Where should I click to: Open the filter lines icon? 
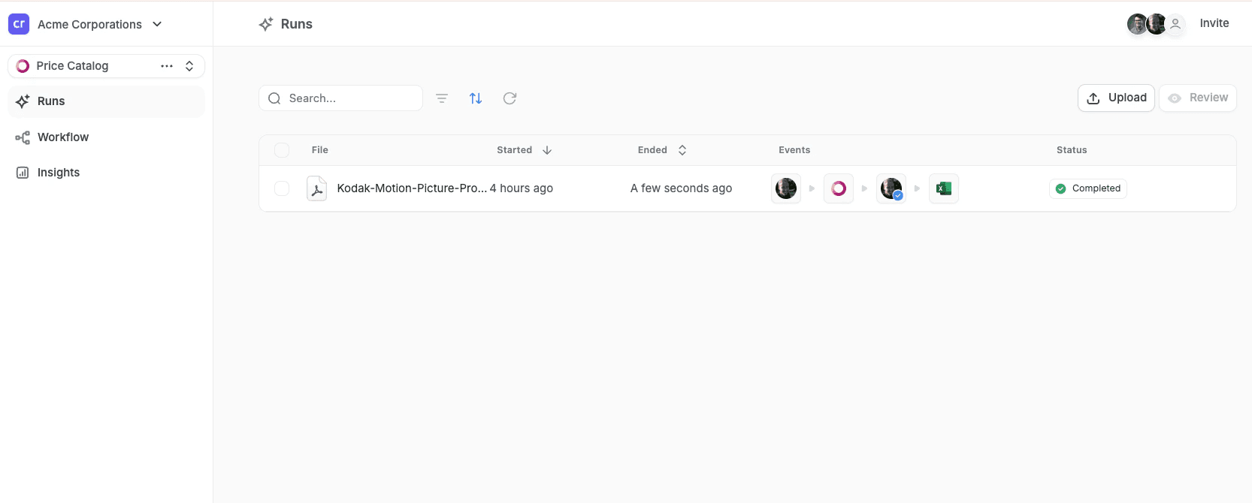point(442,98)
